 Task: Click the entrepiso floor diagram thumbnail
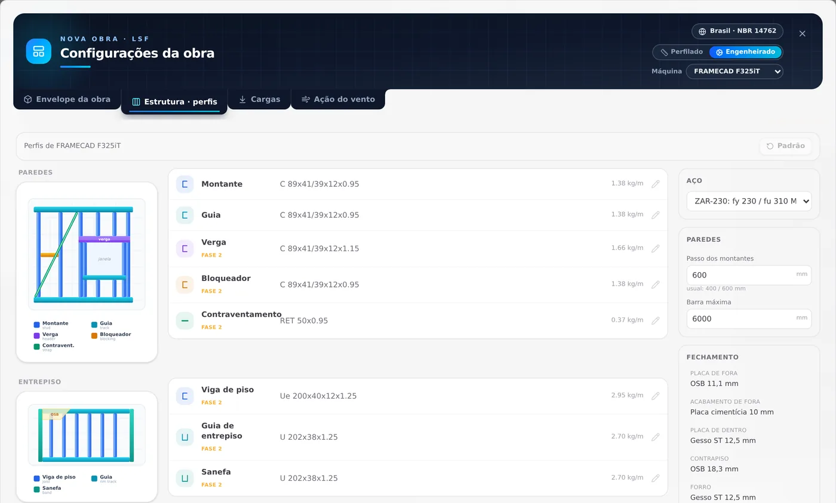[87, 435]
